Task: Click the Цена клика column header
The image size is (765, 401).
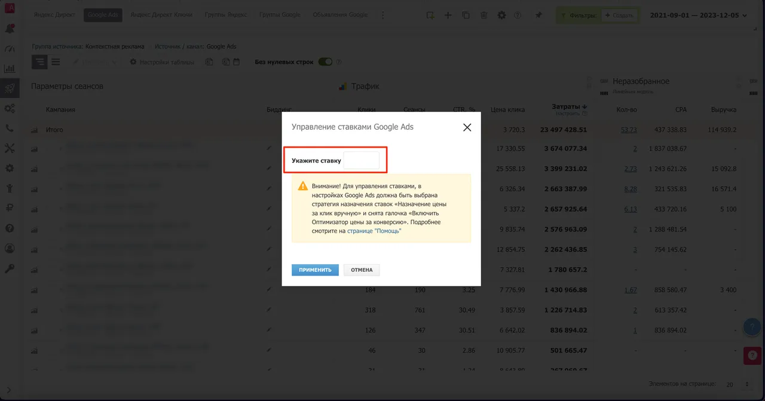Action: point(507,110)
